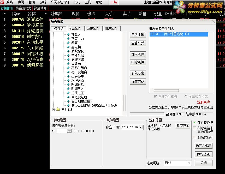Click the 底部区域 formula icon
This screenshot has height=174, width=225.
68,59
